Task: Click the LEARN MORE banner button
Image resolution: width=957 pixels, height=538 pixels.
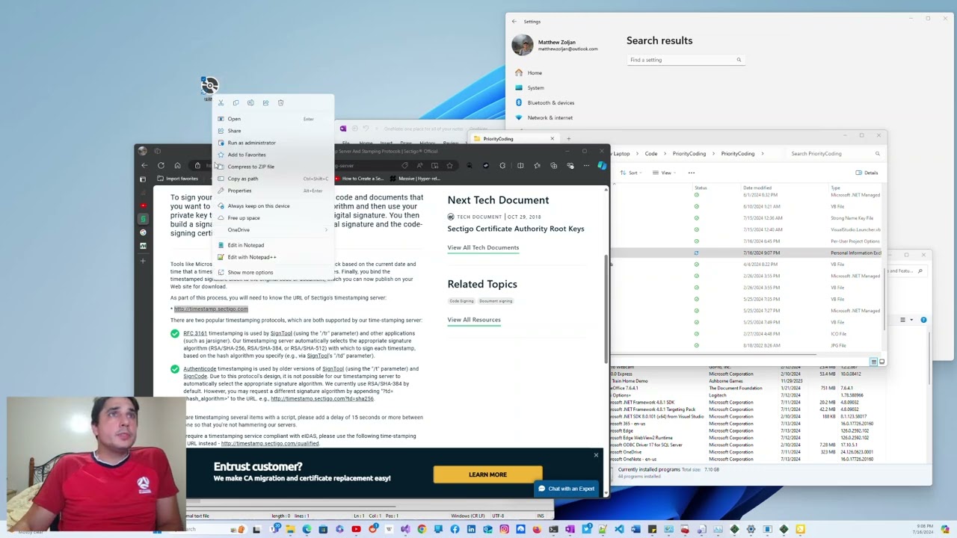Action: pos(487,474)
